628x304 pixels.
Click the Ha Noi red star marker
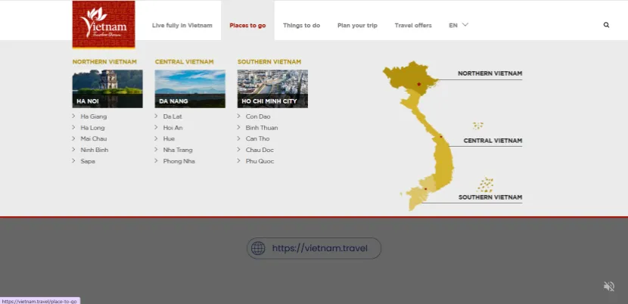coord(419,84)
